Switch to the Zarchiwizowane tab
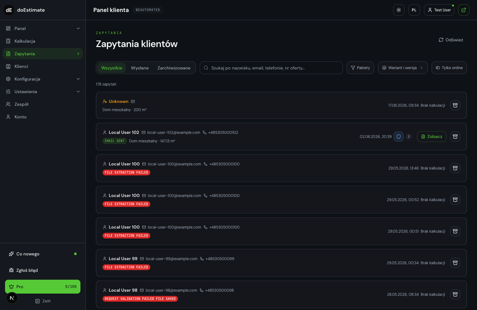The height and width of the screenshot is (310, 477). (174, 68)
